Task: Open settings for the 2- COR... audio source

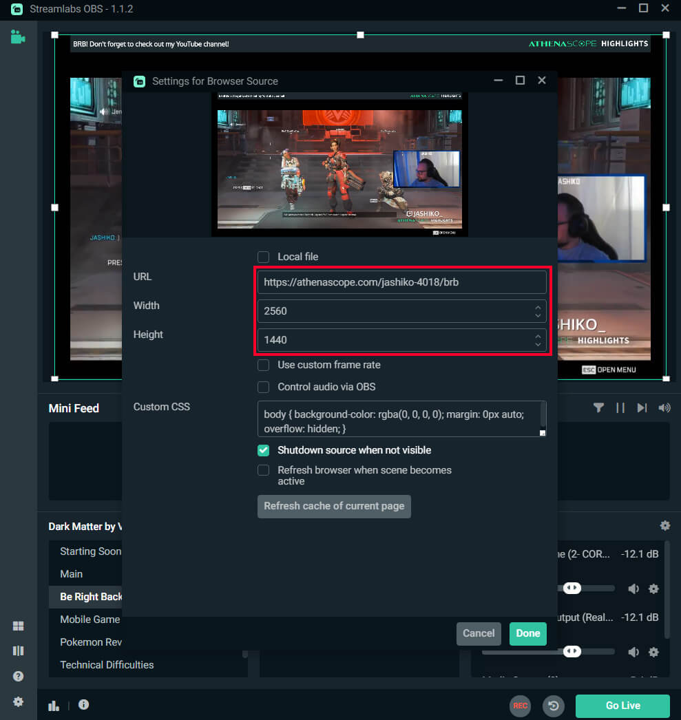Action: [654, 589]
